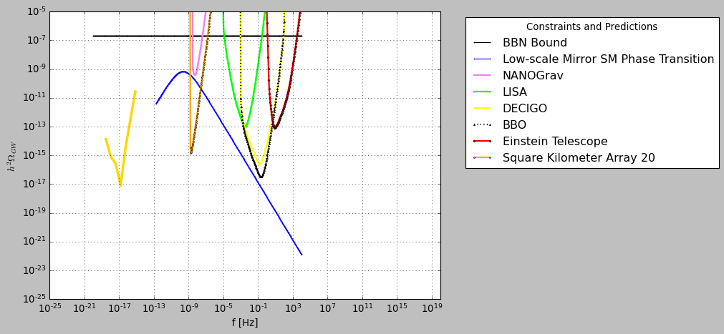Click the BBN Bound legend label
The image size is (724, 334).
(534, 43)
